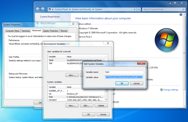Select the OS system variable row

[x=76, y=94]
